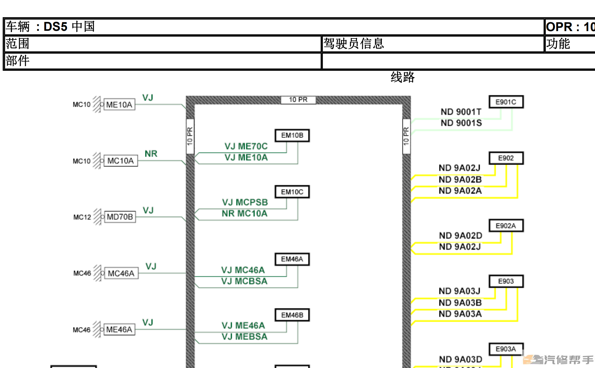Click the MD70B connector box

[120, 217]
